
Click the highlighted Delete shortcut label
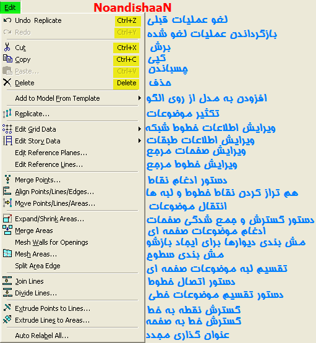tap(127, 83)
